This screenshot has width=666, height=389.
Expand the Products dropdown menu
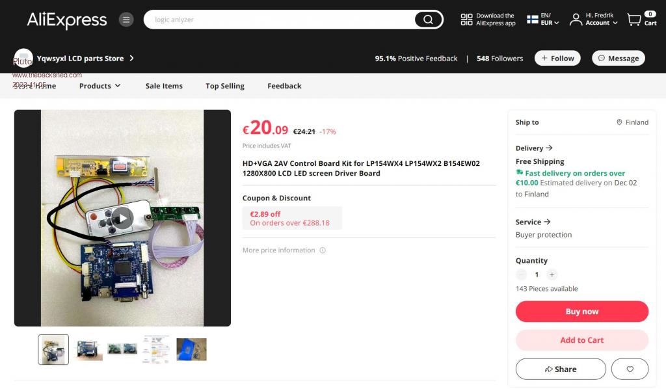pos(100,86)
